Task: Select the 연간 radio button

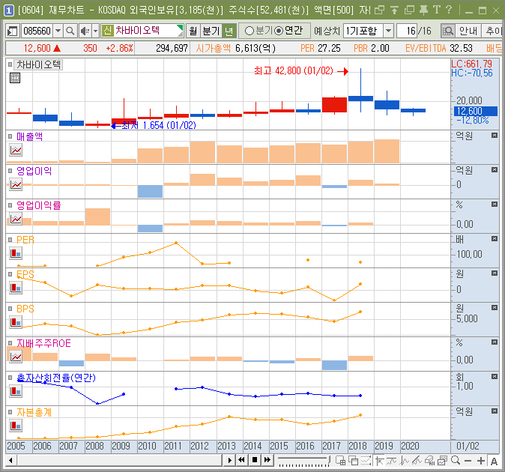Action: point(279,31)
